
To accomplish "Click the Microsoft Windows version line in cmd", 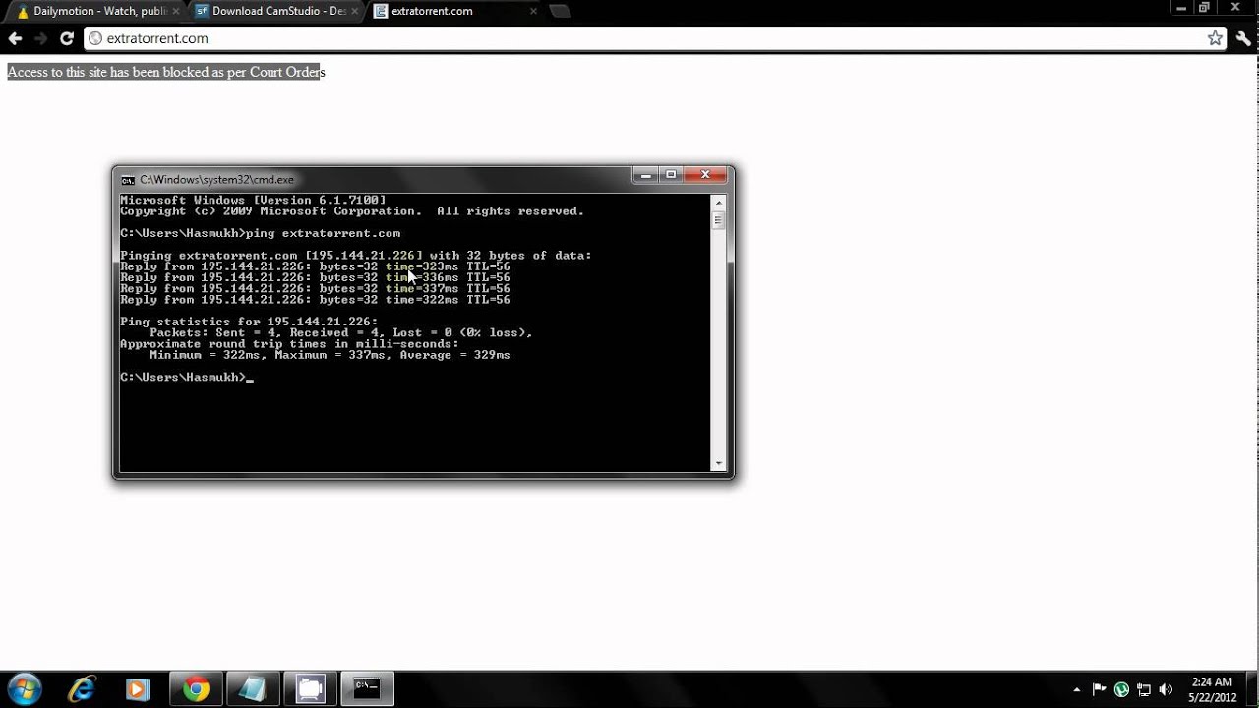I will click(x=253, y=201).
